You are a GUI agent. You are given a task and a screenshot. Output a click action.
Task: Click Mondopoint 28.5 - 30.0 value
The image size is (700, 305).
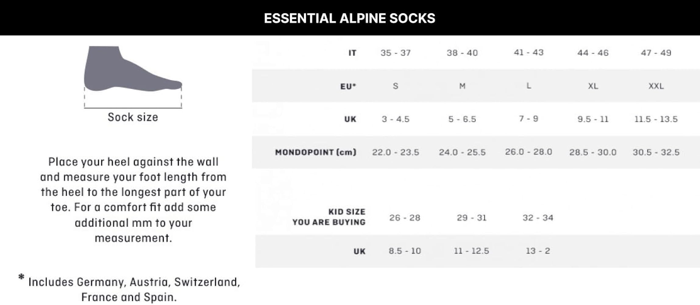593,152
